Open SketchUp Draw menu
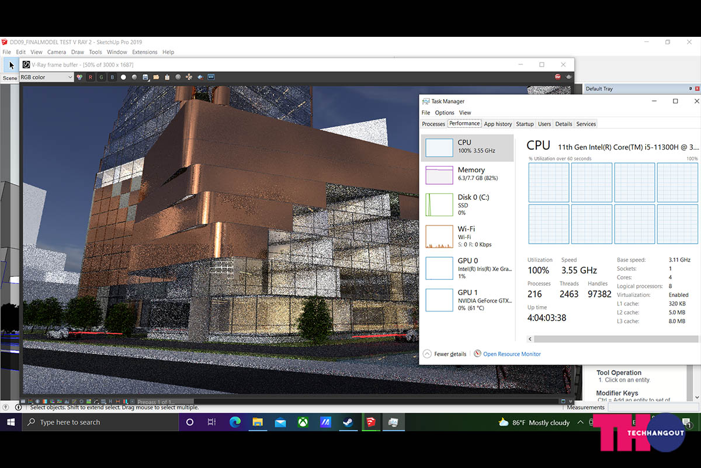The image size is (701, 468). 78,52
